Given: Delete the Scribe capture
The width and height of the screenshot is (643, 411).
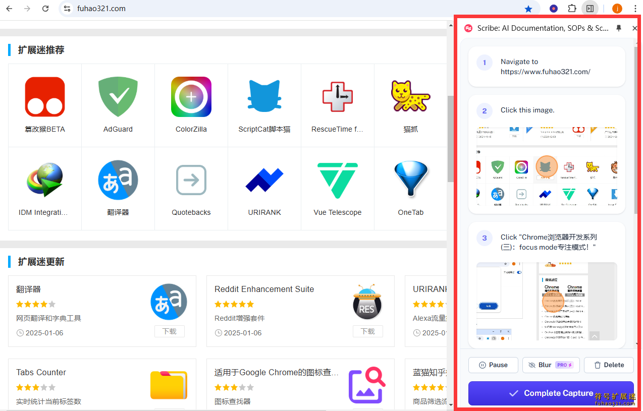Looking at the screenshot, I should [609, 365].
